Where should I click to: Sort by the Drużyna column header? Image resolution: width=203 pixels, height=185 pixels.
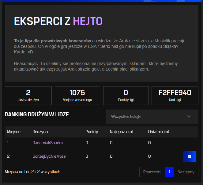point(40,132)
